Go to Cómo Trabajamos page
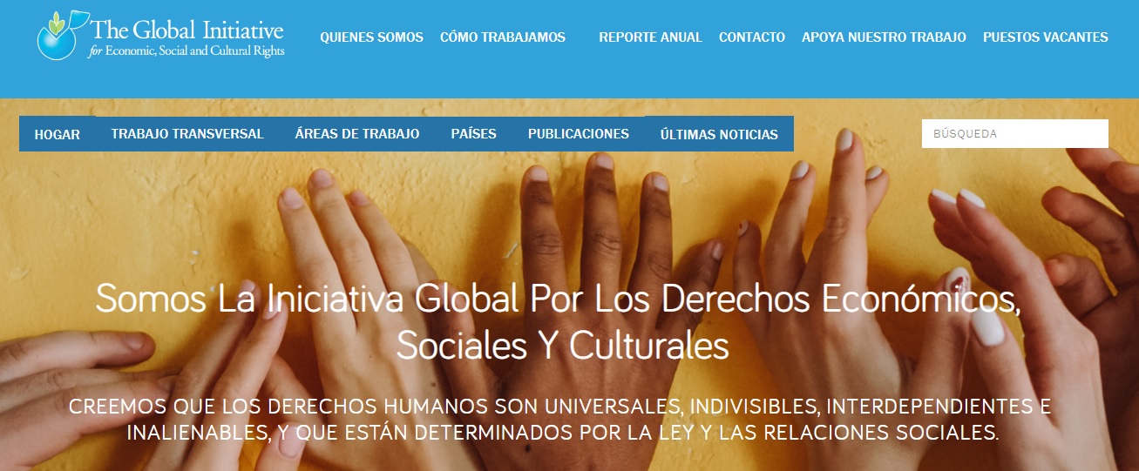Screen dimensions: 1139x471 (503, 37)
